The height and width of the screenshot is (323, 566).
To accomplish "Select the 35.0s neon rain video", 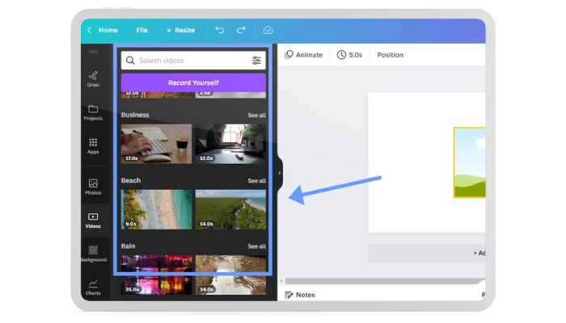I will [x=156, y=275].
